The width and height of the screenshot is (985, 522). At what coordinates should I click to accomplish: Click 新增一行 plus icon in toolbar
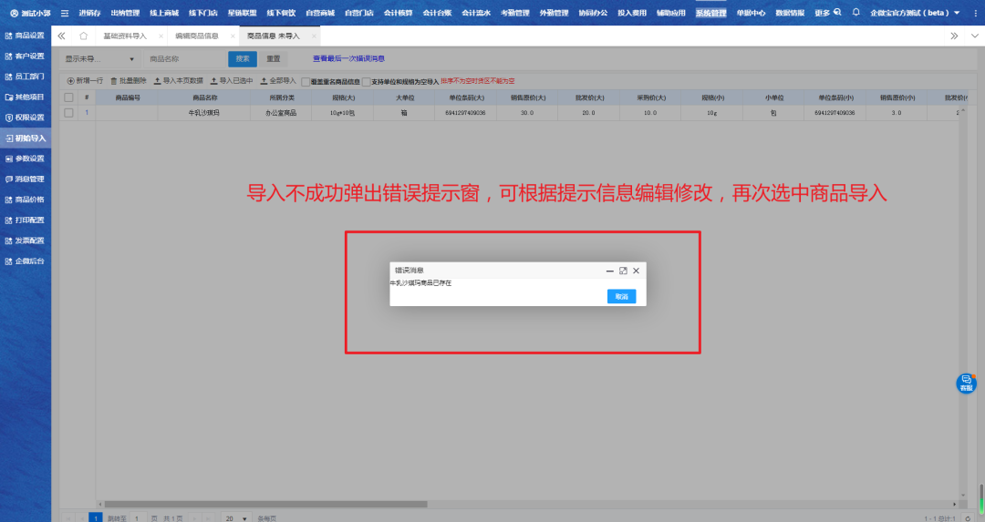point(71,81)
